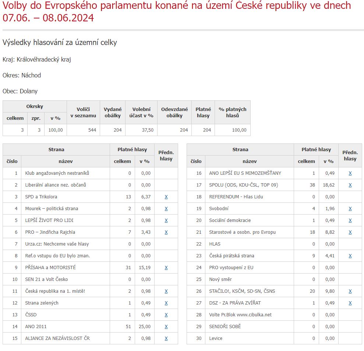The width and height of the screenshot is (364, 351).
Task: View Česká pirátská strana preferential votes
Action: (x=350, y=256)
